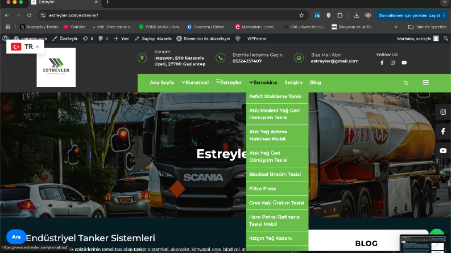Select Atık Yağ Arıtma Makinesi Mobil
The height and width of the screenshot is (253, 451).
tap(278, 136)
